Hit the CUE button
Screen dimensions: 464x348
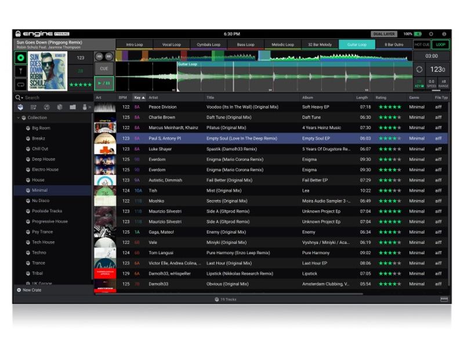(x=104, y=68)
